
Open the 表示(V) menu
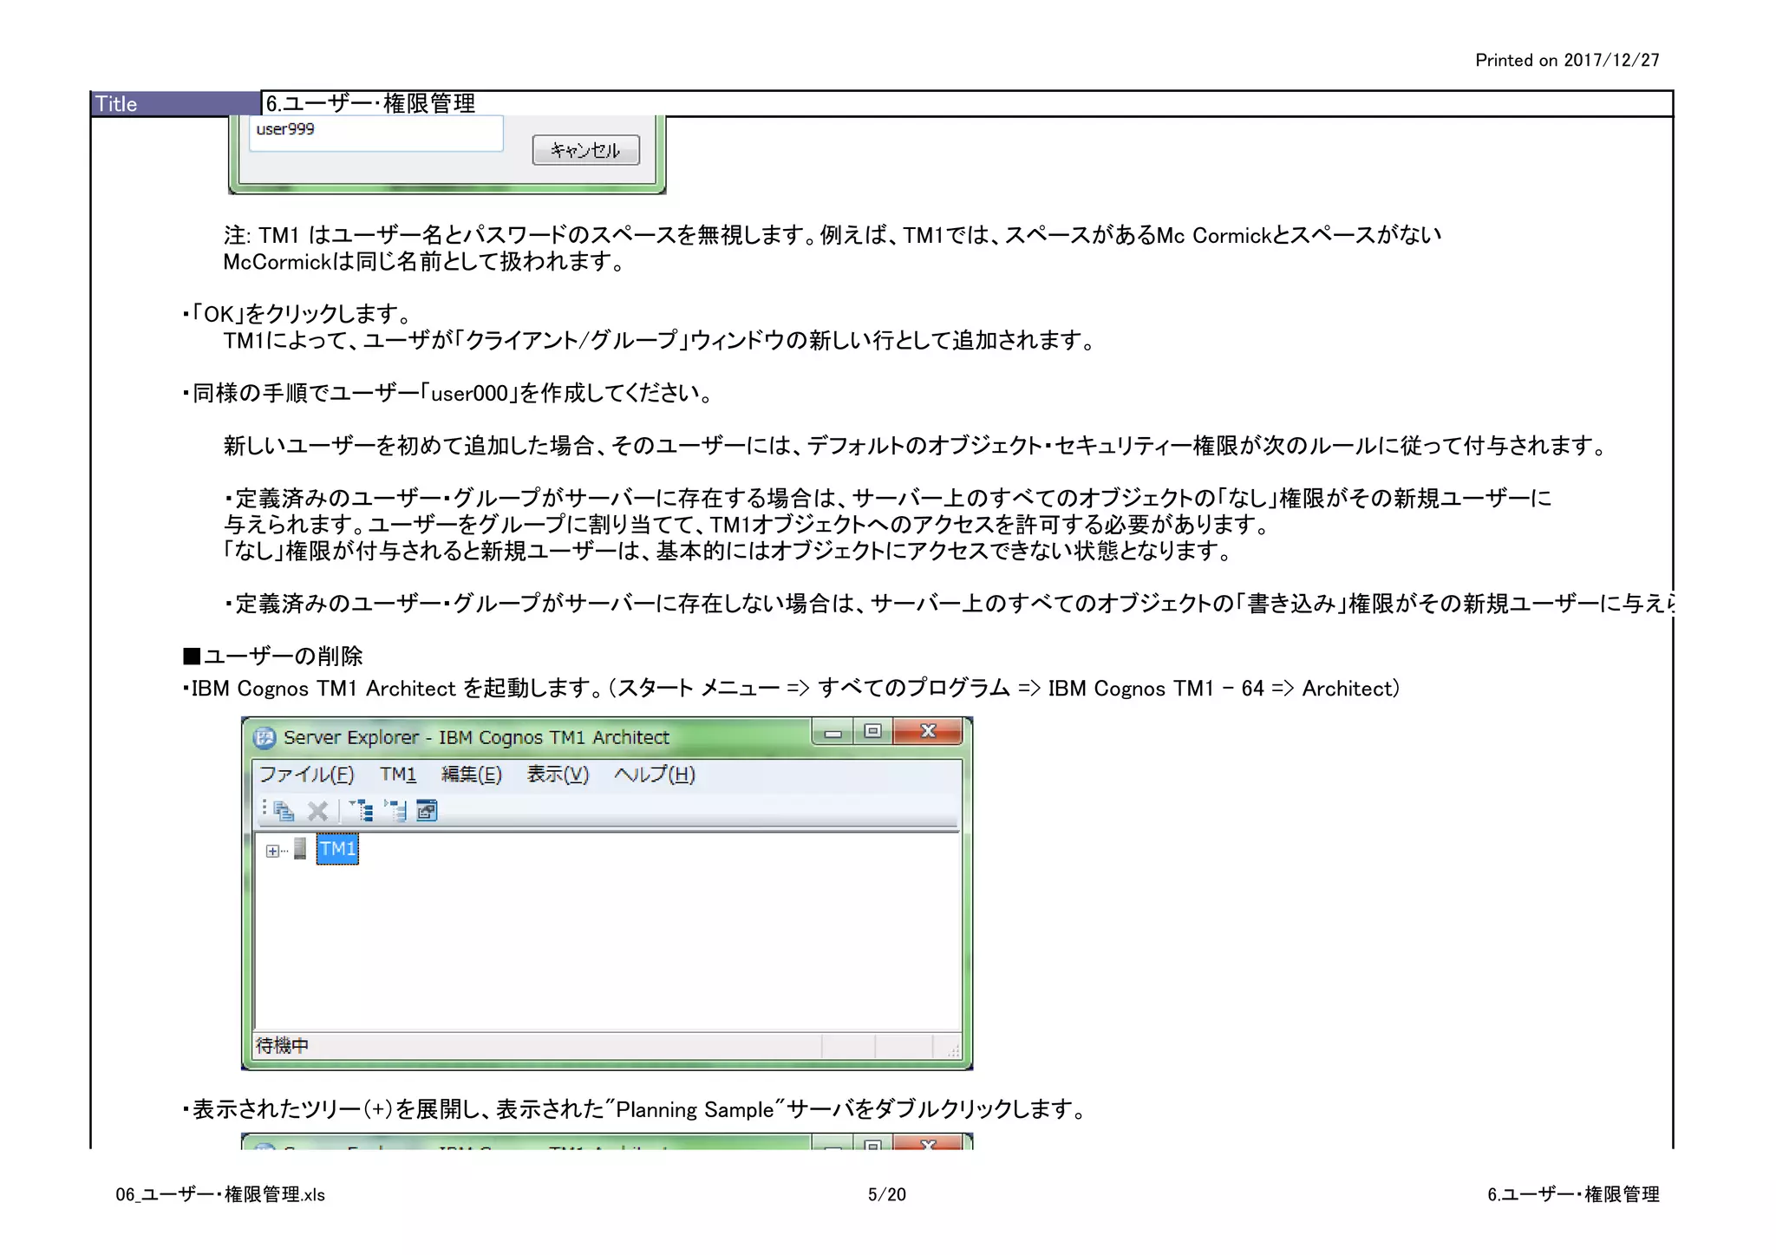(x=558, y=775)
